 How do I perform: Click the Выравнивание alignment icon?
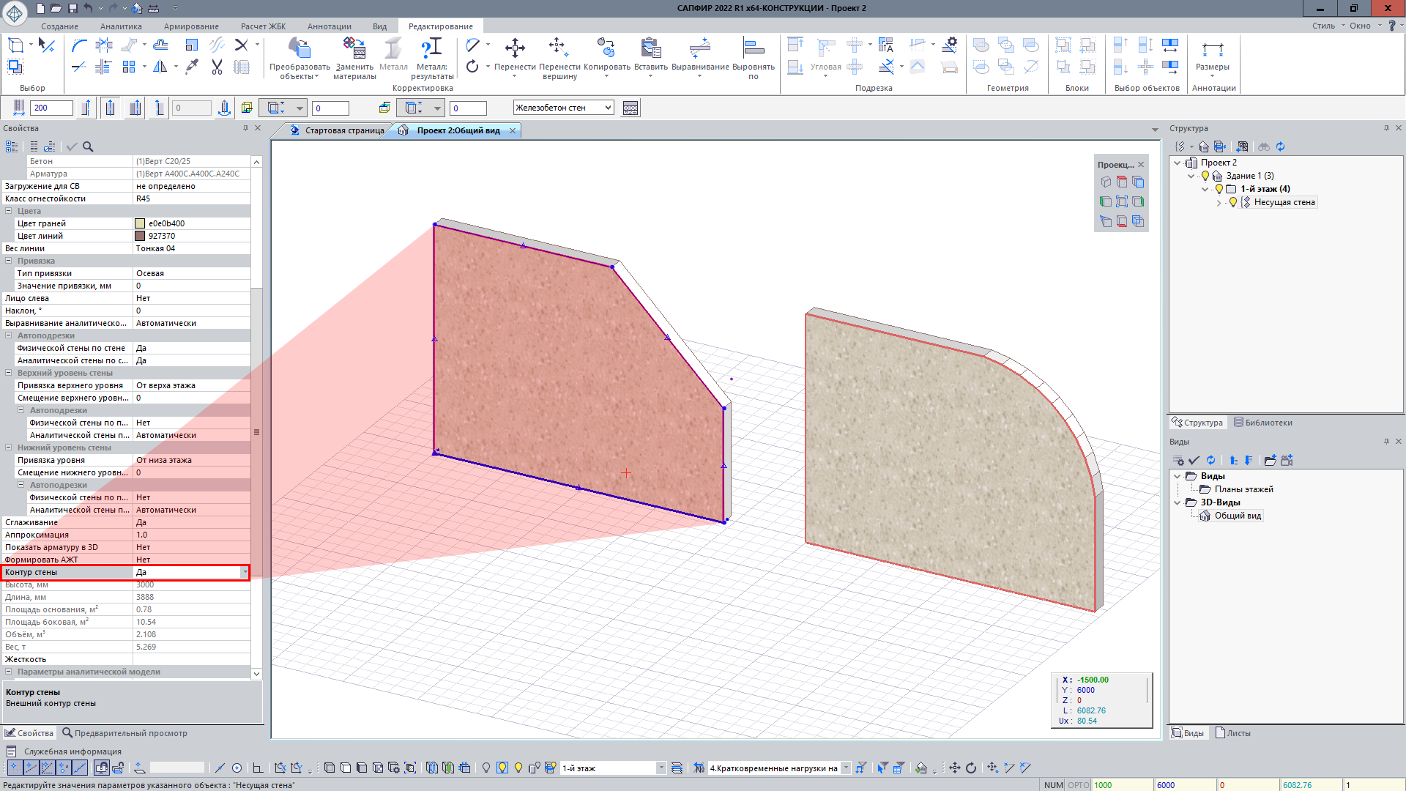pos(699,48)
